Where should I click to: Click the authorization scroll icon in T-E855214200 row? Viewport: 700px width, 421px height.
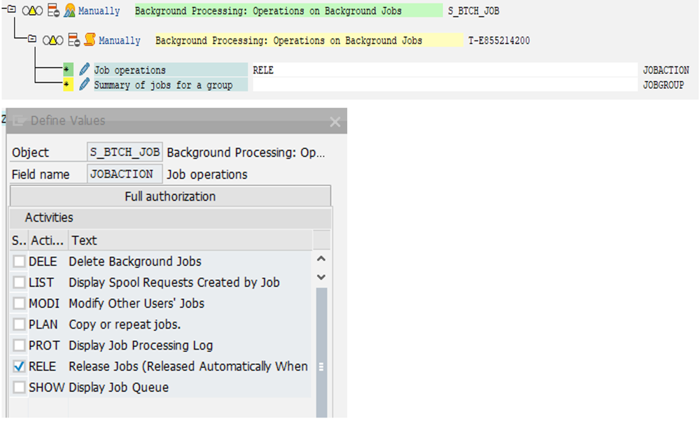[90, 40]
